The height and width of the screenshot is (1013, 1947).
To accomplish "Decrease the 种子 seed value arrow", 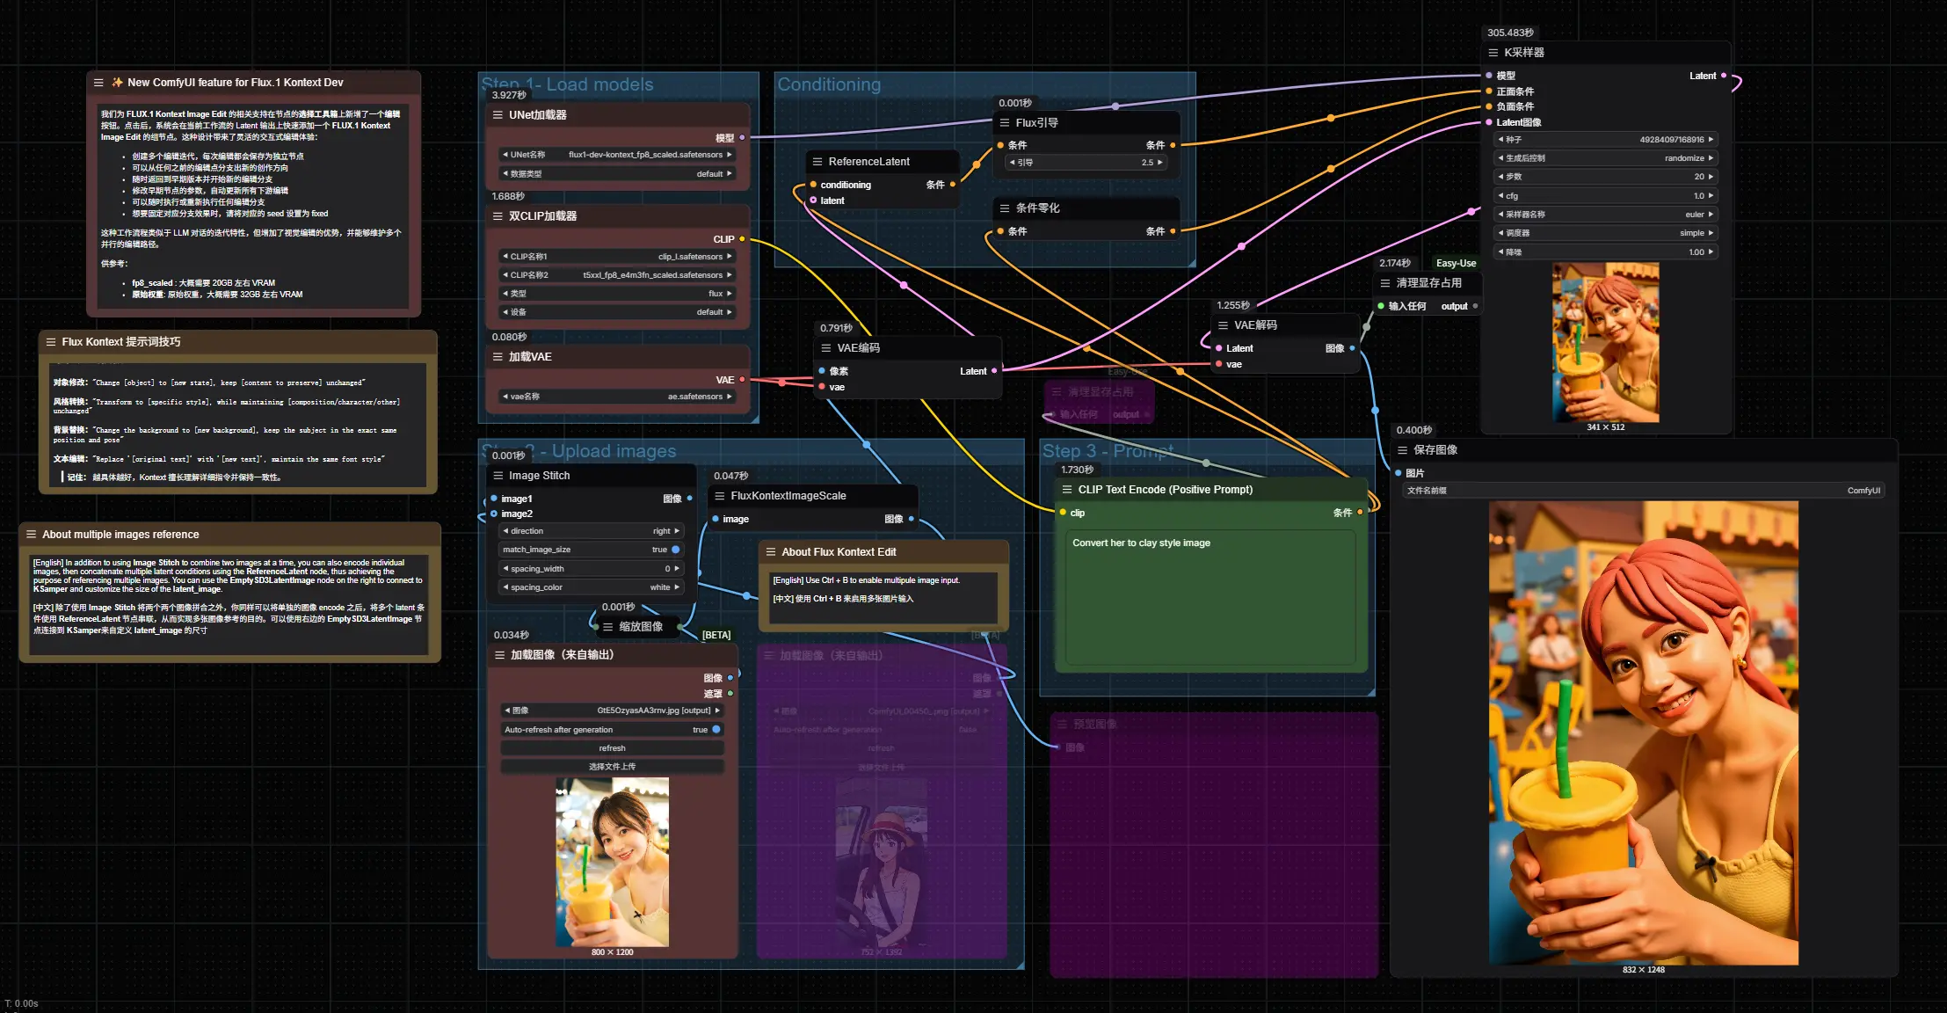I will [1500, 140].
